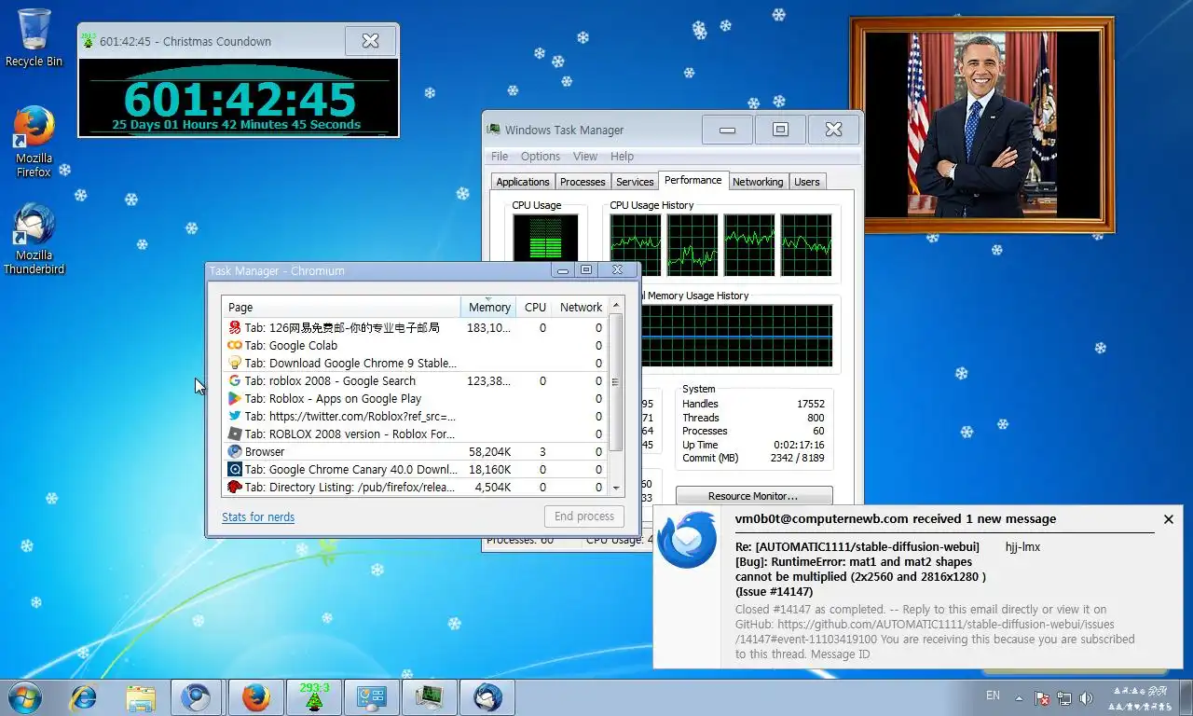Sort by the Page column header
The height and width of the screenshot is (716, 1193).
click(341, 307)
